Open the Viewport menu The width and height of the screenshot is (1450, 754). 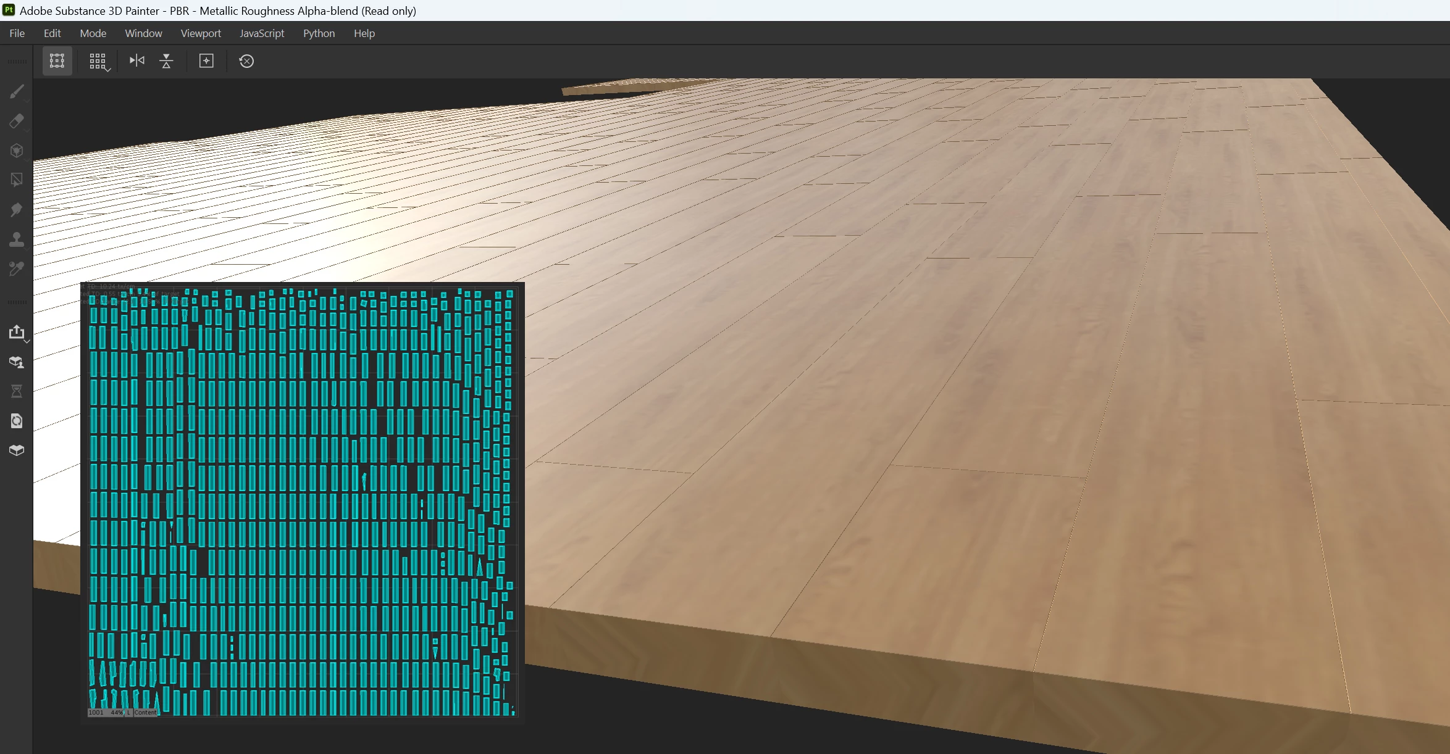click(x=201, y=33)
